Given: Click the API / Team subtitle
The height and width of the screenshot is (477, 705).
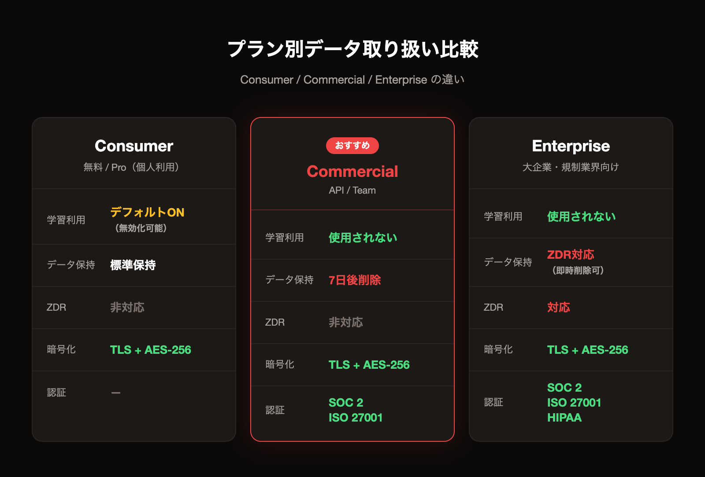Looking at the screenshot, I should click(352, 191).
